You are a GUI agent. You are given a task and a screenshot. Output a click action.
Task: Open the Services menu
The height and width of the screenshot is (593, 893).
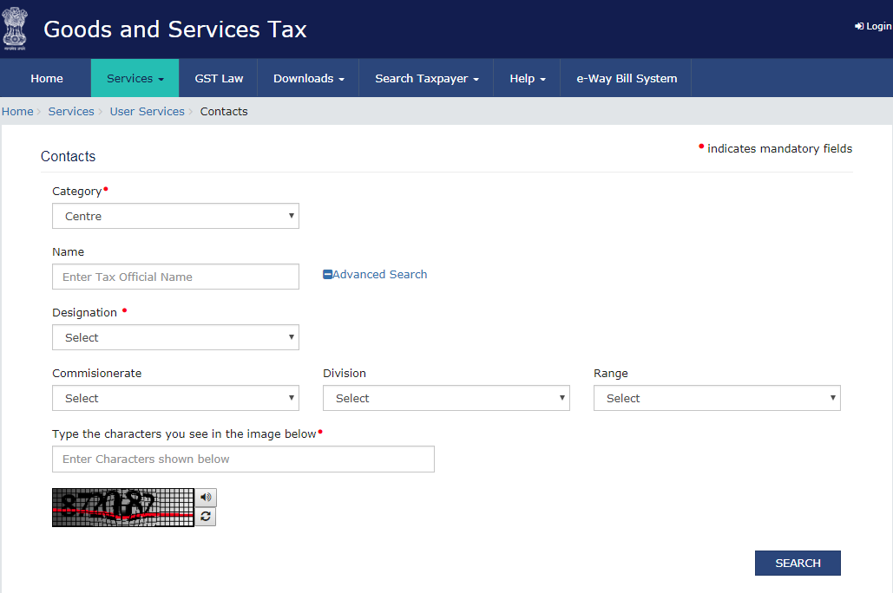135,78
